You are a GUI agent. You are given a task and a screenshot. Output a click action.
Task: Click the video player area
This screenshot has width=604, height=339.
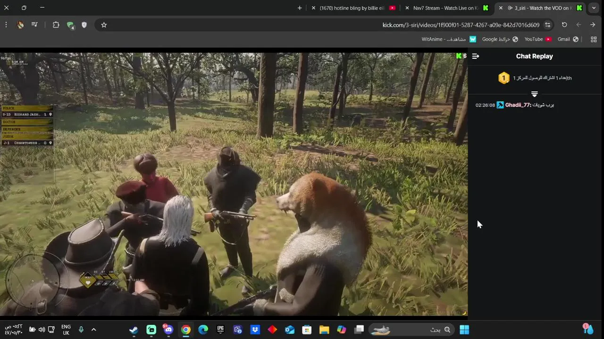click(x=234, y=184)
